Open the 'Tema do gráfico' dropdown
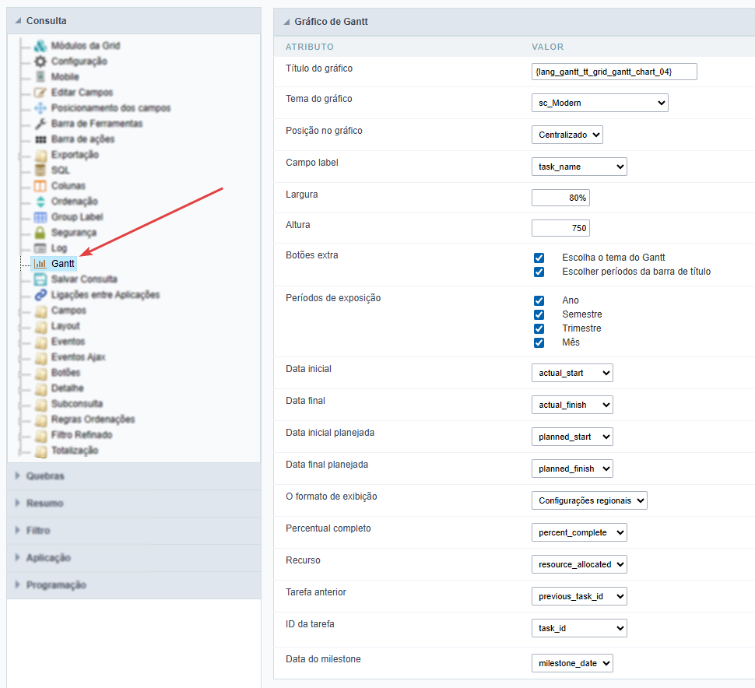The width and height of the screenshot is (755, 688). [599, 102]
